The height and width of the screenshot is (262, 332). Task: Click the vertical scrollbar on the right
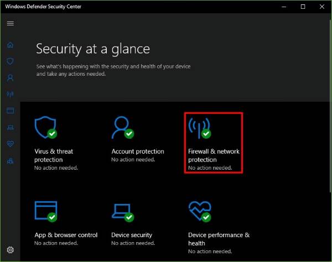pyautogui.click(x=330, y=106)
